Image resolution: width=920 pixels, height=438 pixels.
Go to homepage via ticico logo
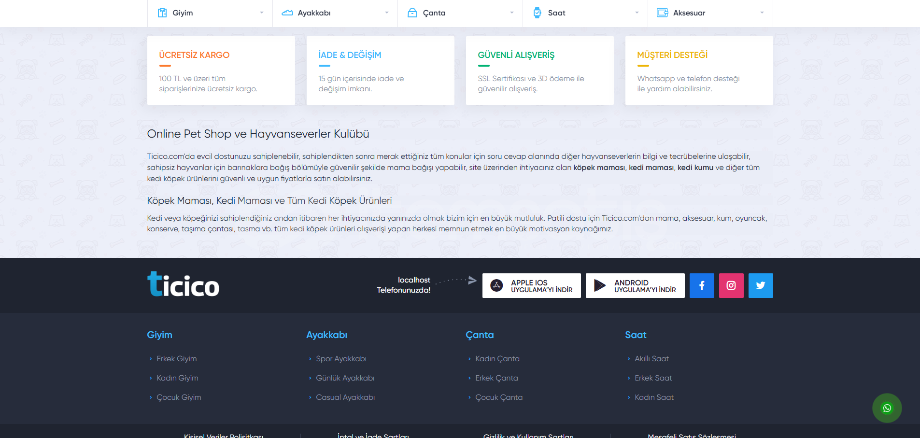pyautogui.click(x=183, y=284)
